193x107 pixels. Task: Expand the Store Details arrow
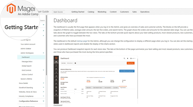tap(43, 83)
